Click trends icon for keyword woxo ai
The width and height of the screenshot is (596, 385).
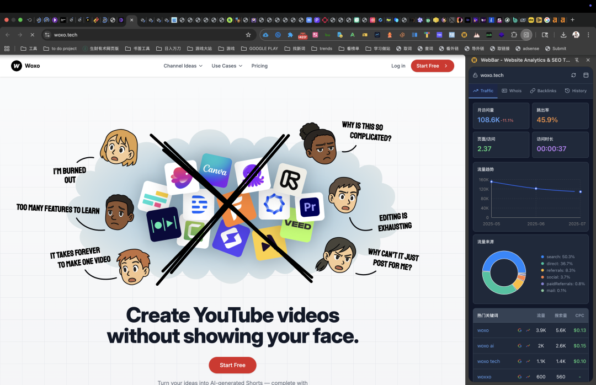528,346
